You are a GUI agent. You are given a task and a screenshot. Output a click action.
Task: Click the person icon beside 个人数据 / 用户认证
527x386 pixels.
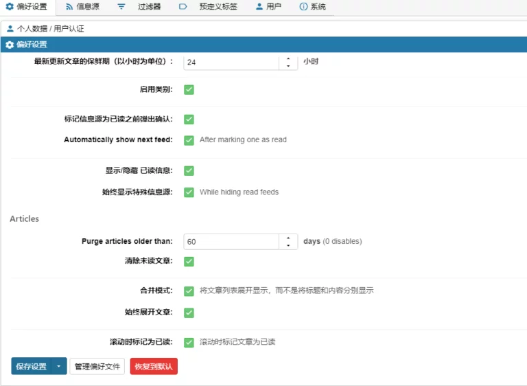(x=10, y=29)
